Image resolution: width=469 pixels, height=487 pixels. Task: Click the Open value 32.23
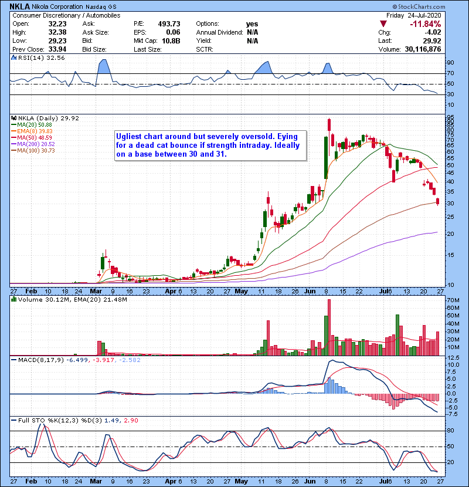57,24
